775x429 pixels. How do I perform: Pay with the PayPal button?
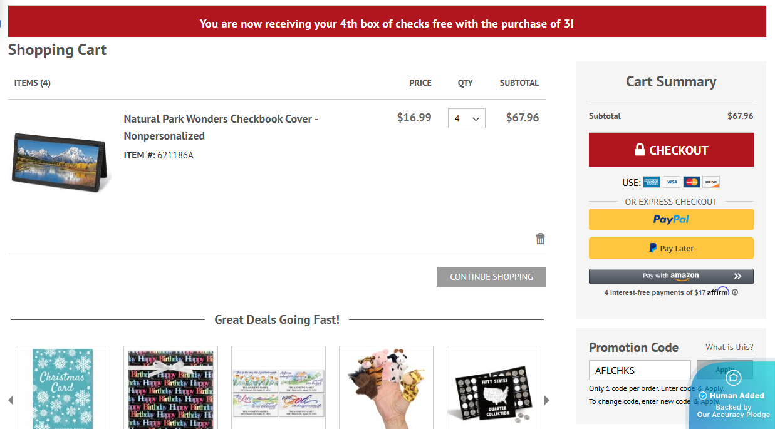(x=671, y=219)
